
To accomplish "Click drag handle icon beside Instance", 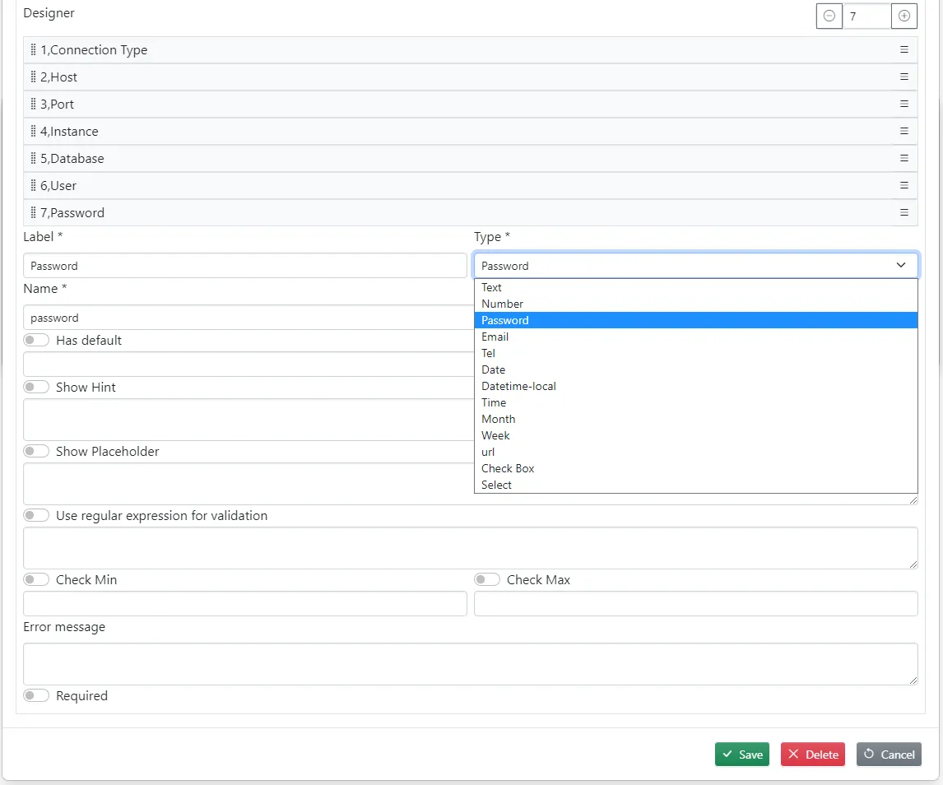I will pos(33,132).
